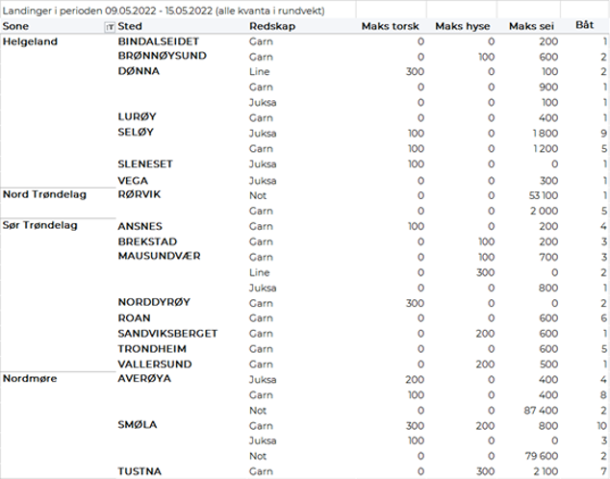Click the filter icon beside Sone header

point(109,27)
